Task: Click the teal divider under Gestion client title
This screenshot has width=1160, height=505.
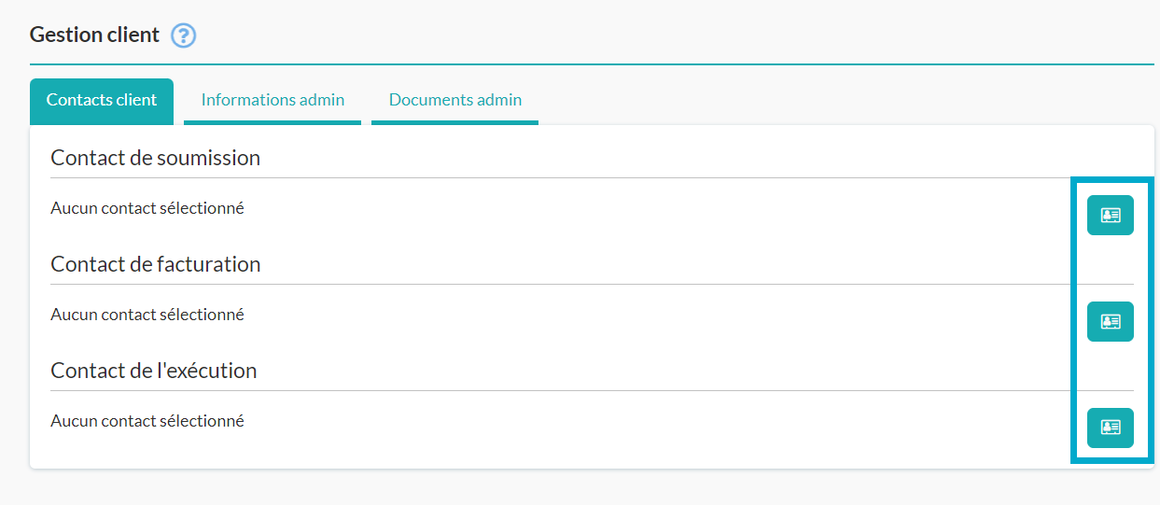Action: (592, 64)
